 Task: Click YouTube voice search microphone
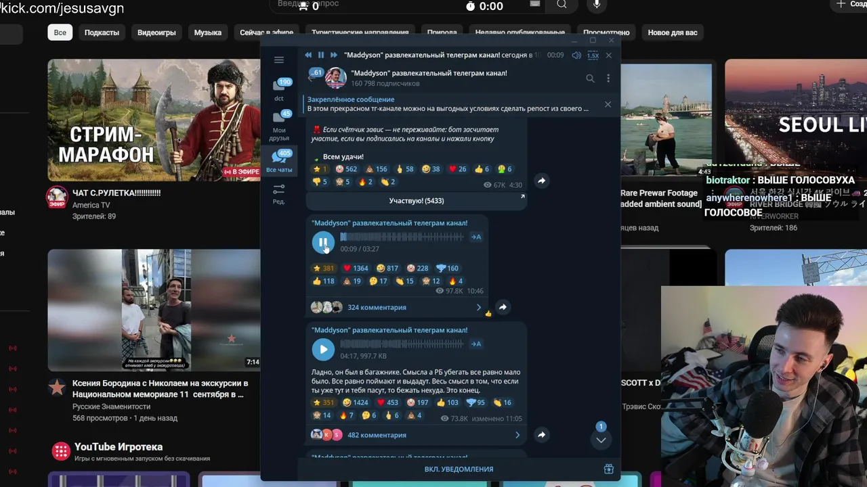597,5
